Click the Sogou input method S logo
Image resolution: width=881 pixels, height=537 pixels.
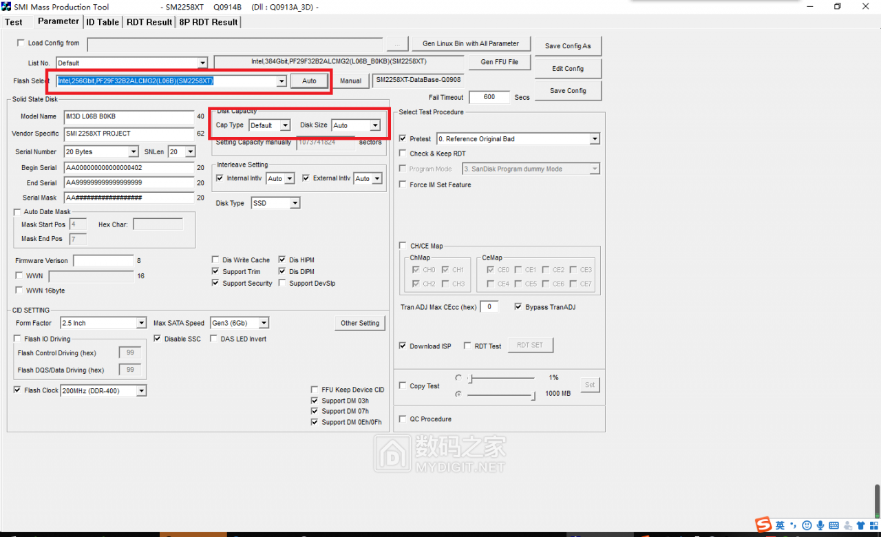763,525
